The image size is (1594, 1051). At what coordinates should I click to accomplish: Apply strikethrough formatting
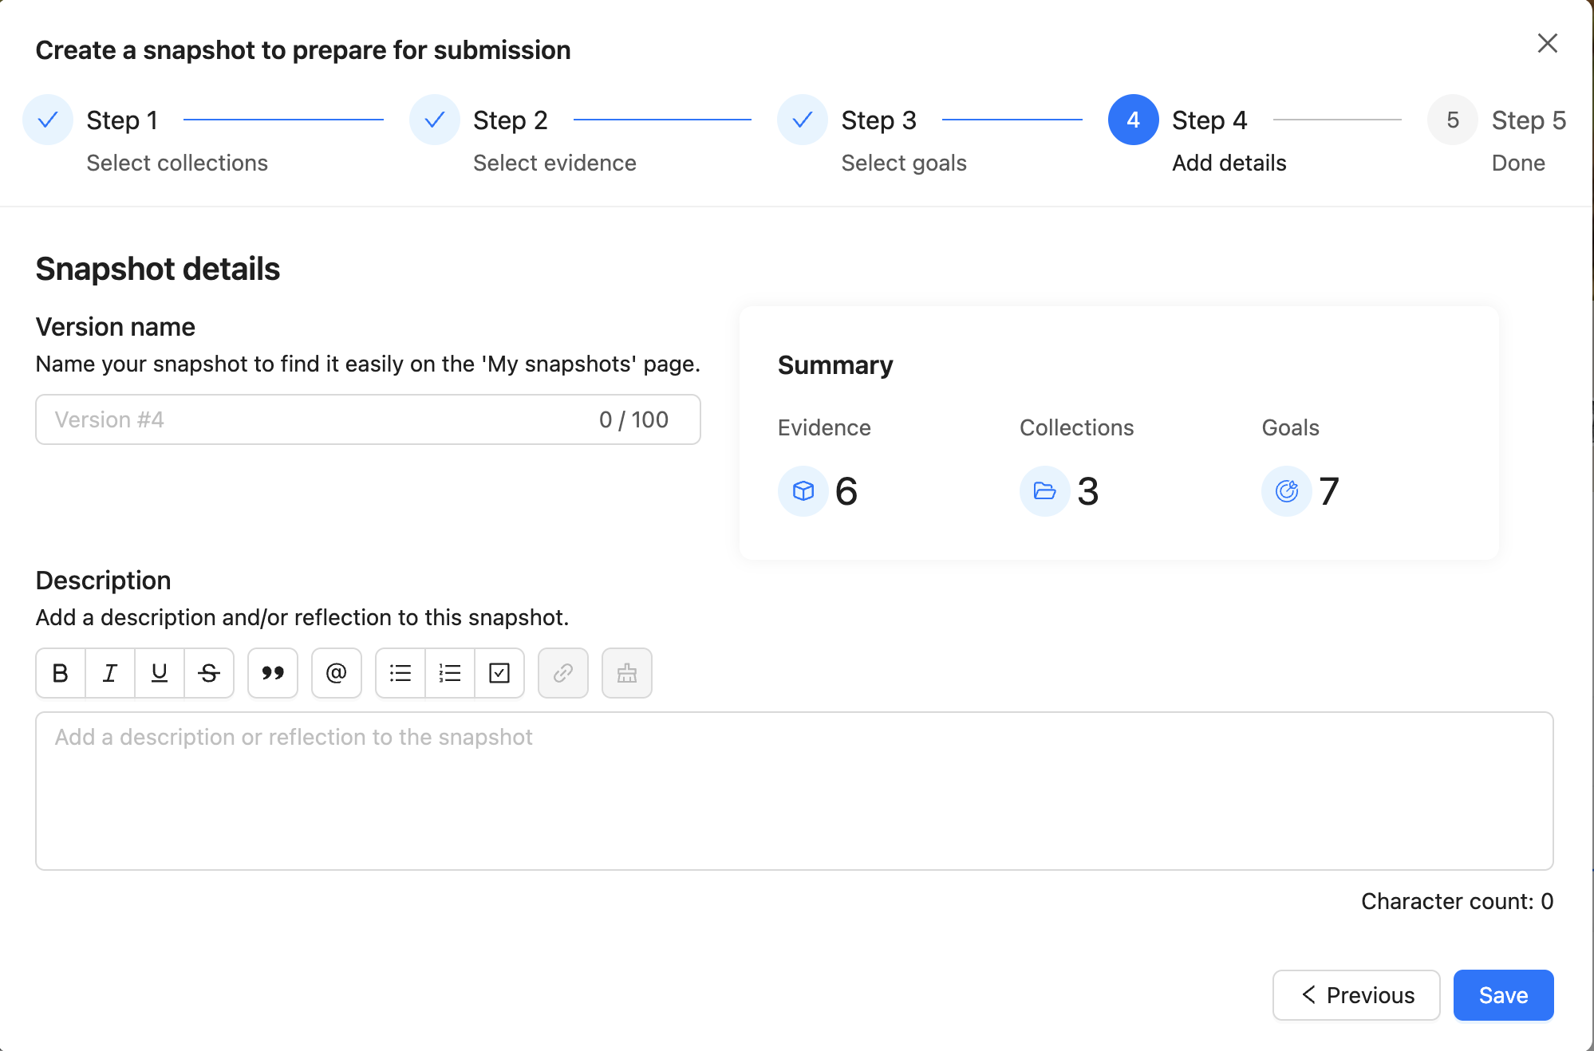tap(209, 673)
